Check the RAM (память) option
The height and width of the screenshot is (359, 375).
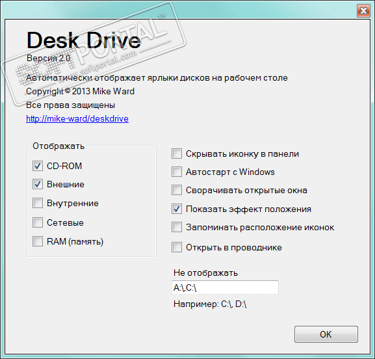38,241
